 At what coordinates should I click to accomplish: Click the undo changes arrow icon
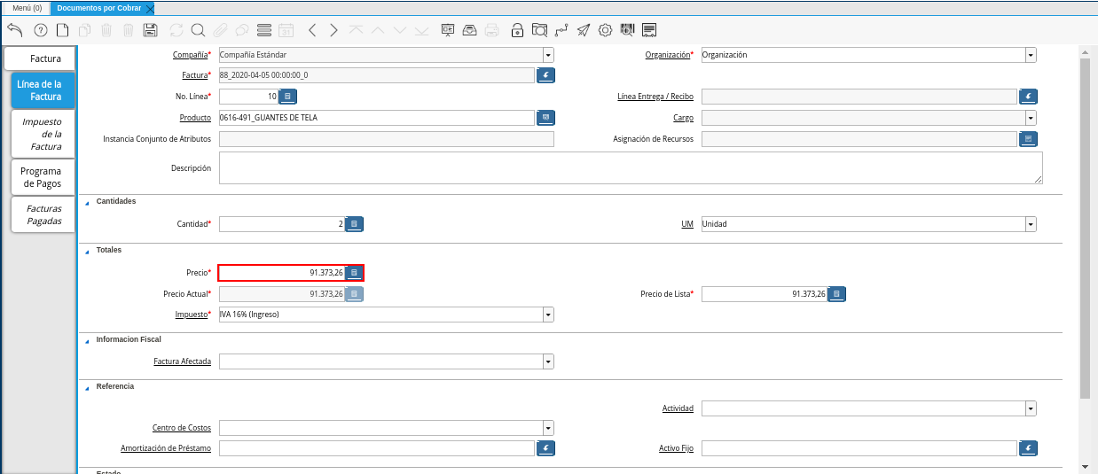tap(14, 30)
